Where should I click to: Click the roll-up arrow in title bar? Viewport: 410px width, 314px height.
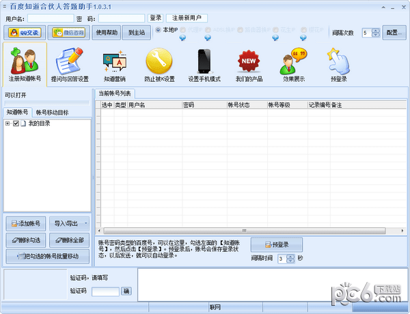pos(383,8)
